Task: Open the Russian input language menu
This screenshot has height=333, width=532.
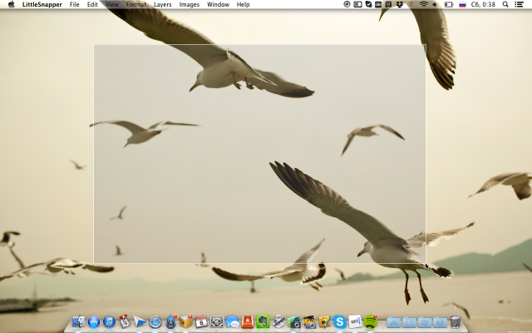Action: [x=462, y=4]
